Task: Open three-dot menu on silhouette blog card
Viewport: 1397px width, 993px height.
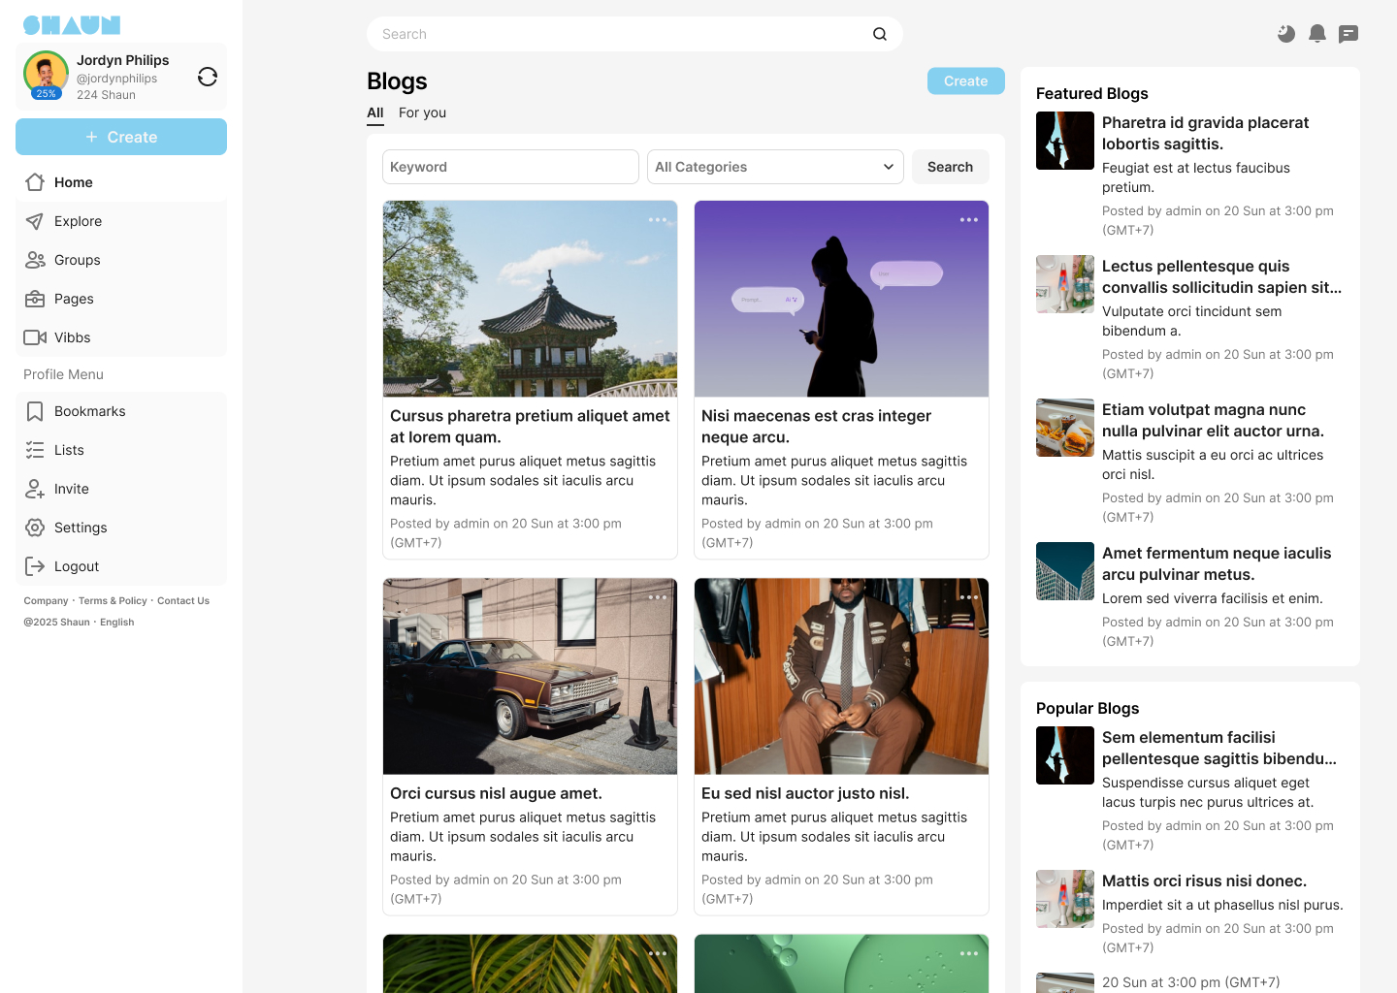Action: (x=968, y=220)
